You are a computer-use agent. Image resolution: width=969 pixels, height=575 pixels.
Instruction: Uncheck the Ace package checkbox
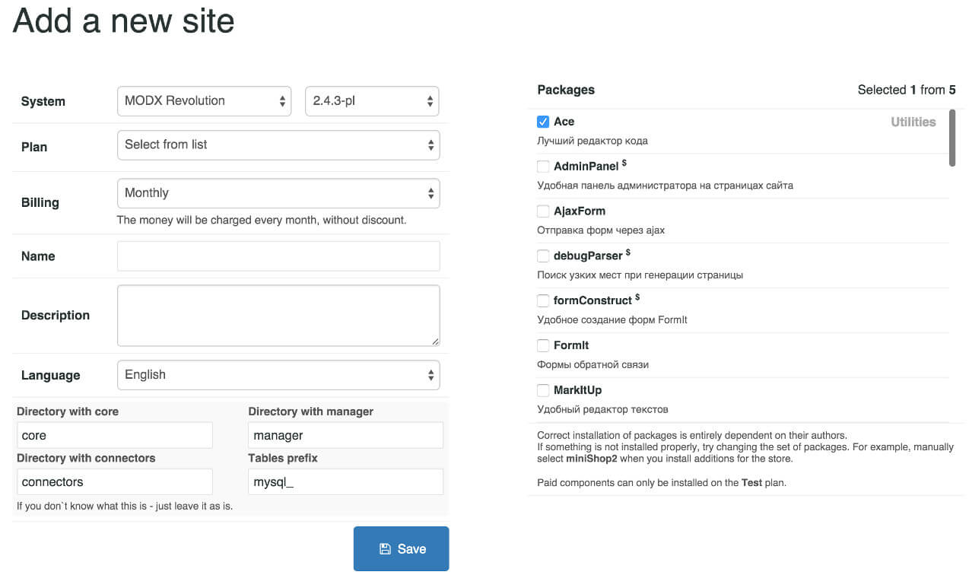pos(543,122)
